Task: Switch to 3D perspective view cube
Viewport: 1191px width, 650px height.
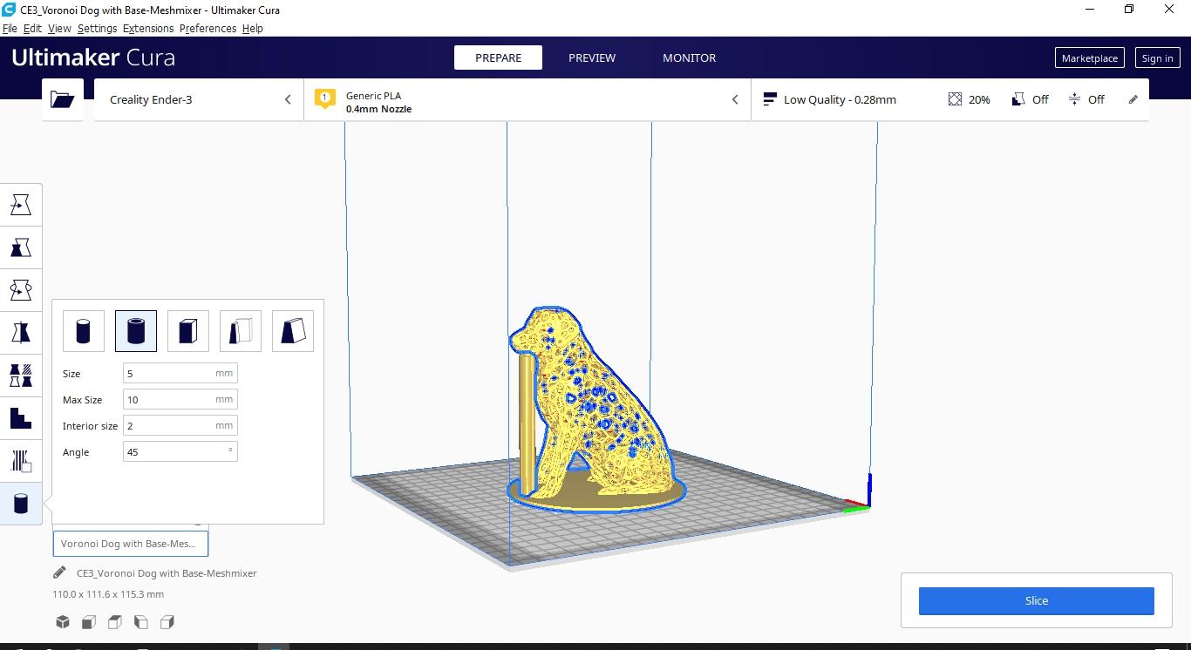Action: click(63, 622)
